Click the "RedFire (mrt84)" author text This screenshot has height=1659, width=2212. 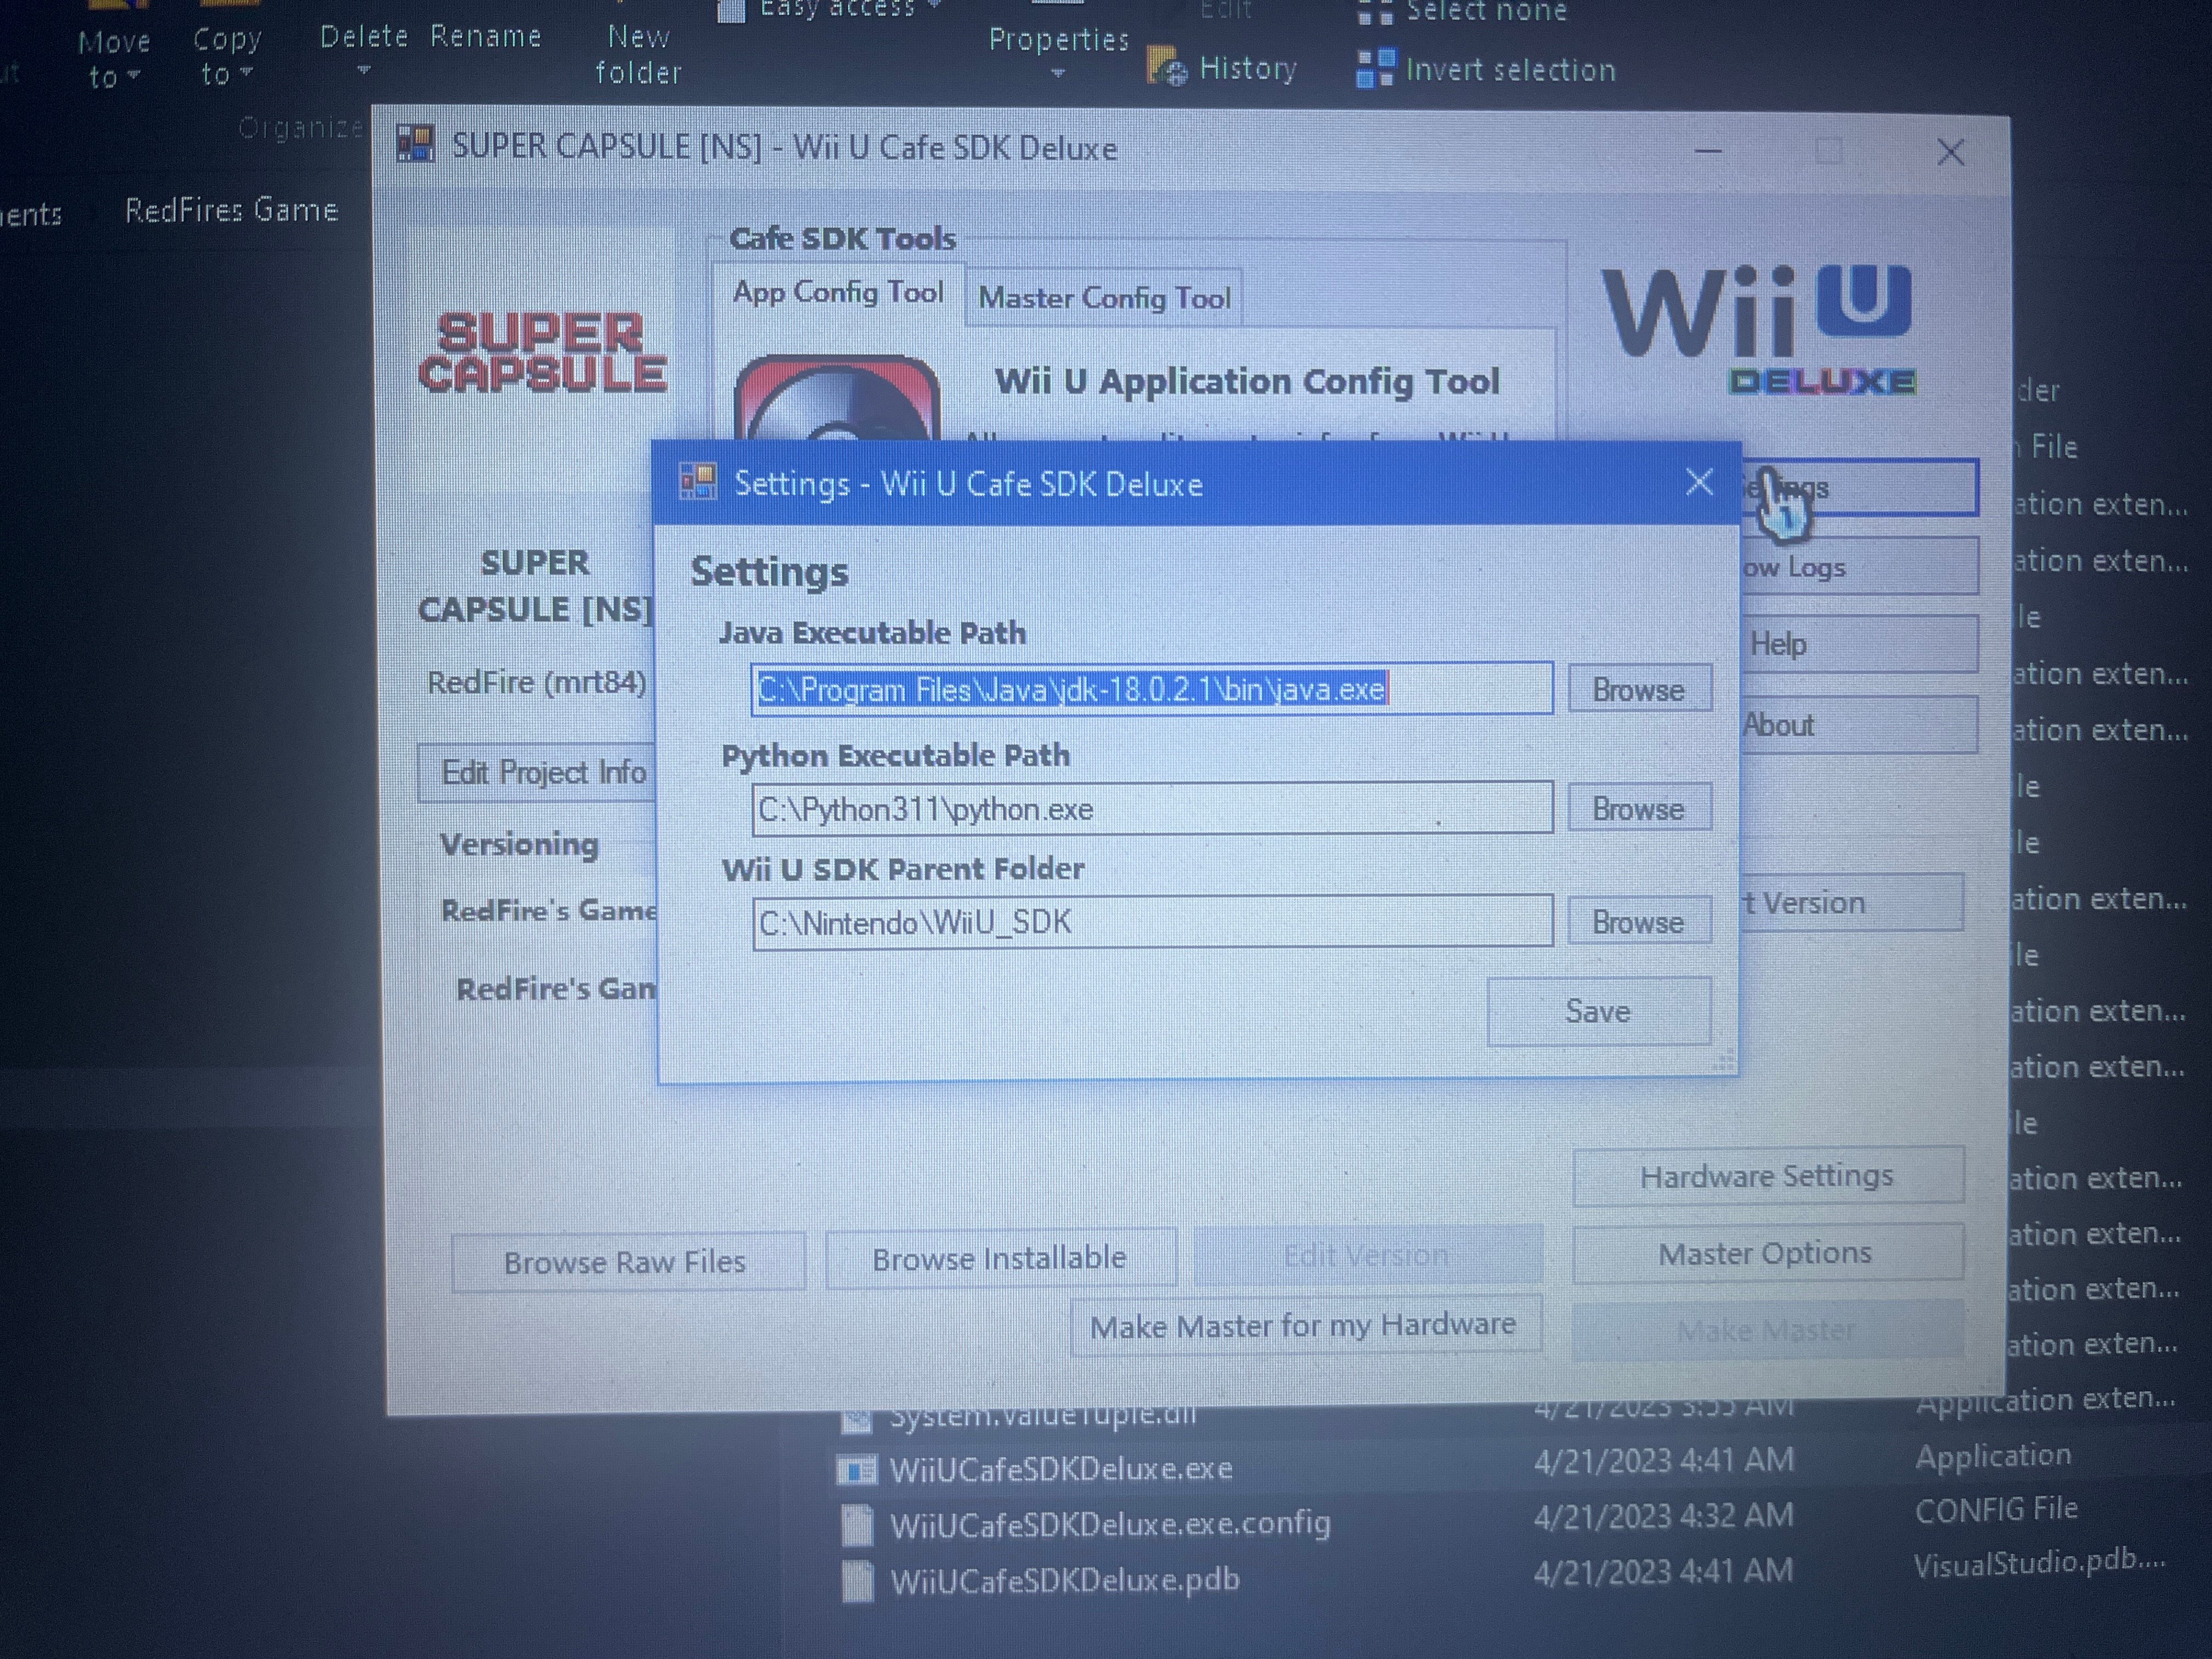pos(537,682)
